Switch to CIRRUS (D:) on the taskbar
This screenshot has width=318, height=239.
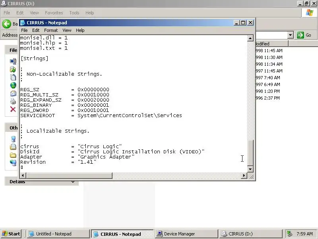(251, 234)
